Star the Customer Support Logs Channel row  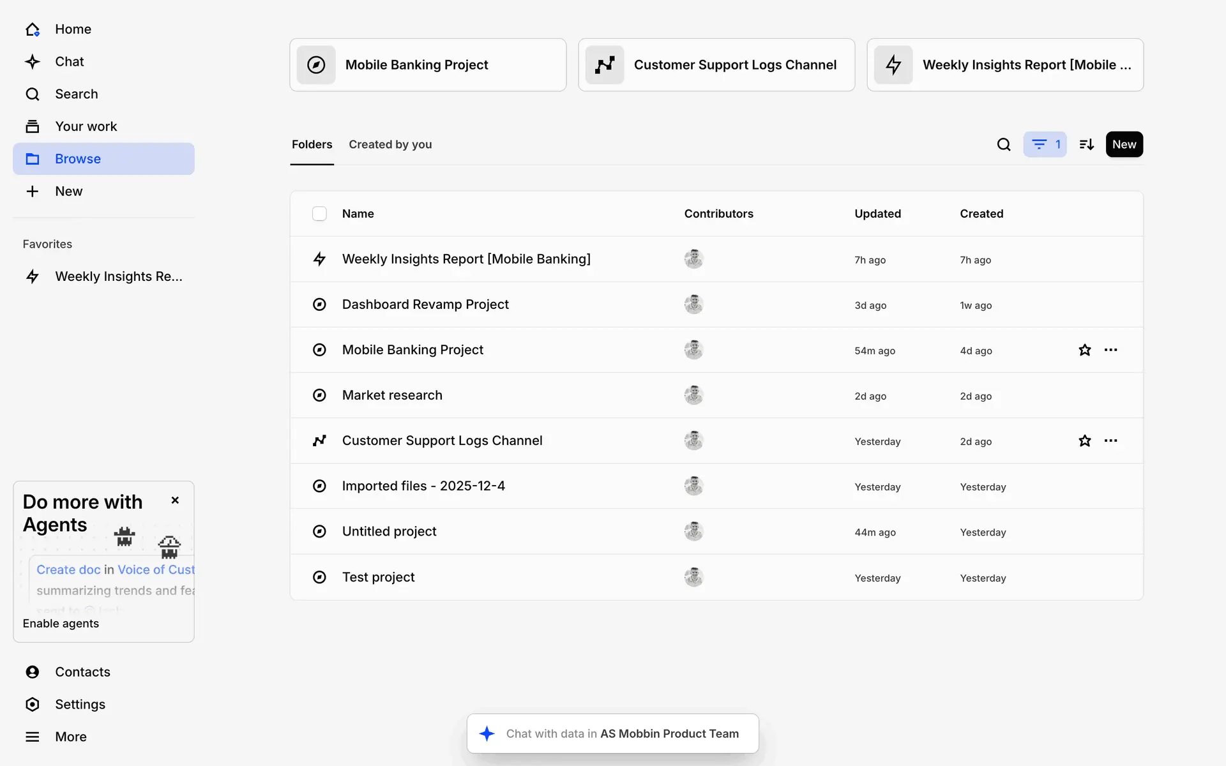tap(1084, 440)
